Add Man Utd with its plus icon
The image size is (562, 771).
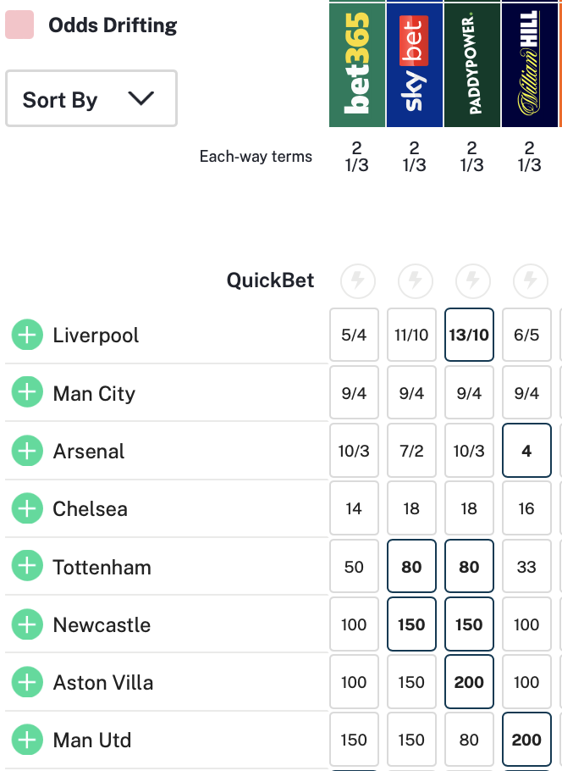point(27,740)
